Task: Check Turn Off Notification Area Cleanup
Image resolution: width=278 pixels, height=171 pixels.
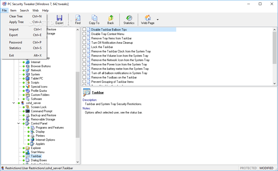Action: coord(84,42)
